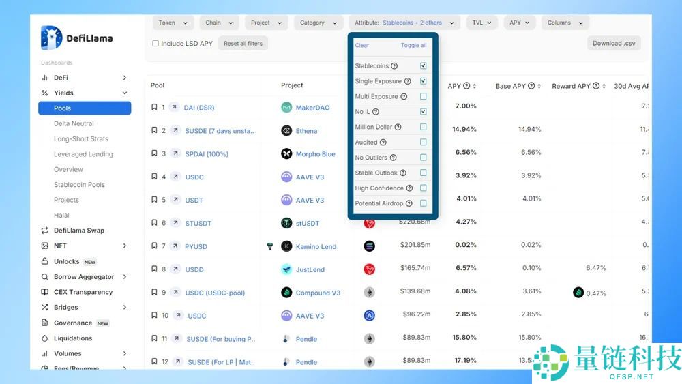Image resolution: width=682 pixels, height=384 pixels.
Task: Click the Morpho Blue project icon
Action: click(286, 153)
